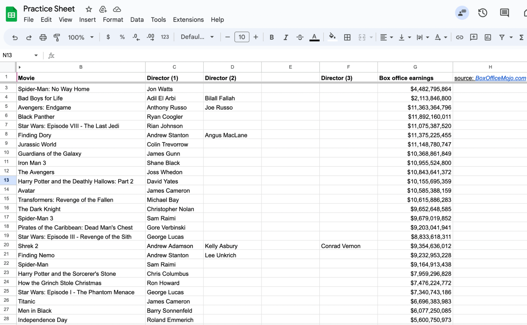
Task: Click the Google Sheets home logo
Action: pyautogui.click(x=11, y=14)
